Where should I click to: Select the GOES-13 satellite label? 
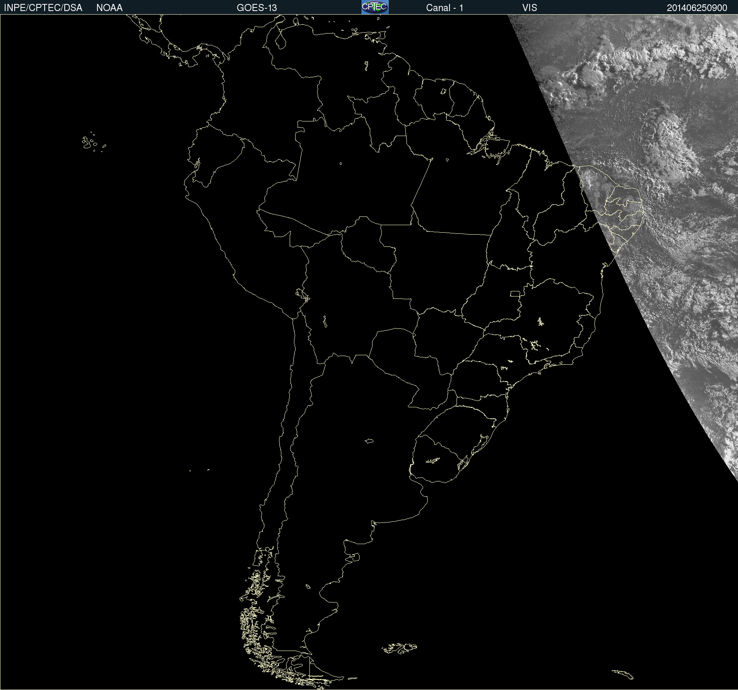[257, 8]
